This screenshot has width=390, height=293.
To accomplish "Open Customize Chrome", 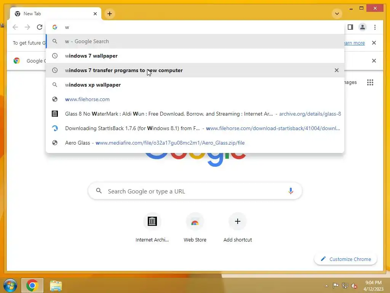I will 346,259.
